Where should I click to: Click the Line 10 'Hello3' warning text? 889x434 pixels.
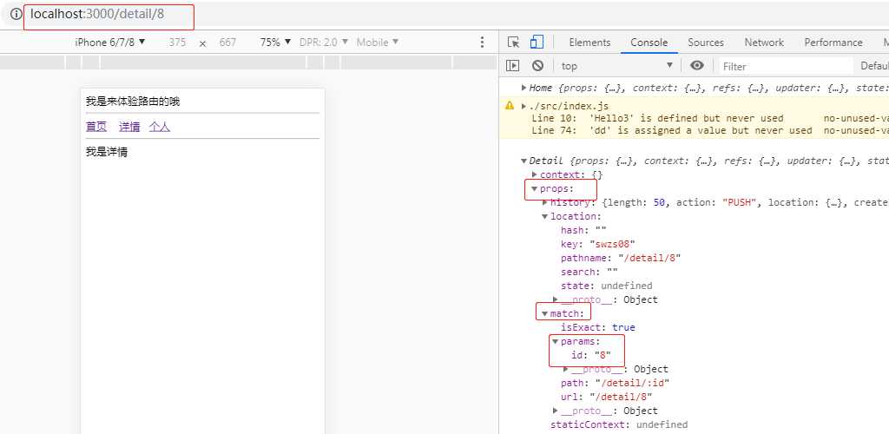coord(658,118)
